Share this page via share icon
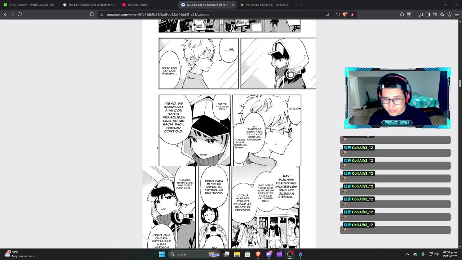462x260 pixels. point(336,14)
